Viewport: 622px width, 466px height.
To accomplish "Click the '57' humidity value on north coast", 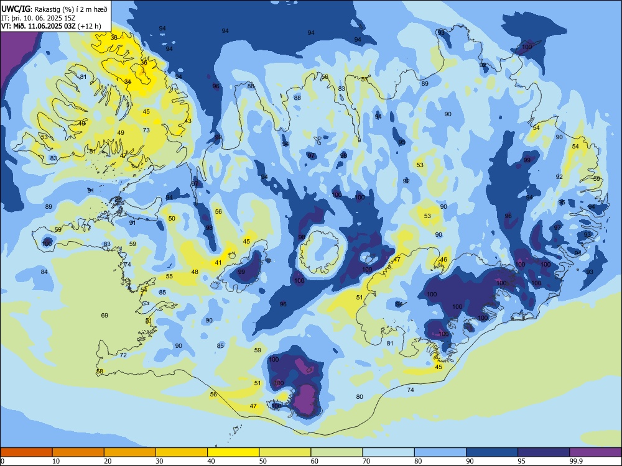I will (364, 80).
